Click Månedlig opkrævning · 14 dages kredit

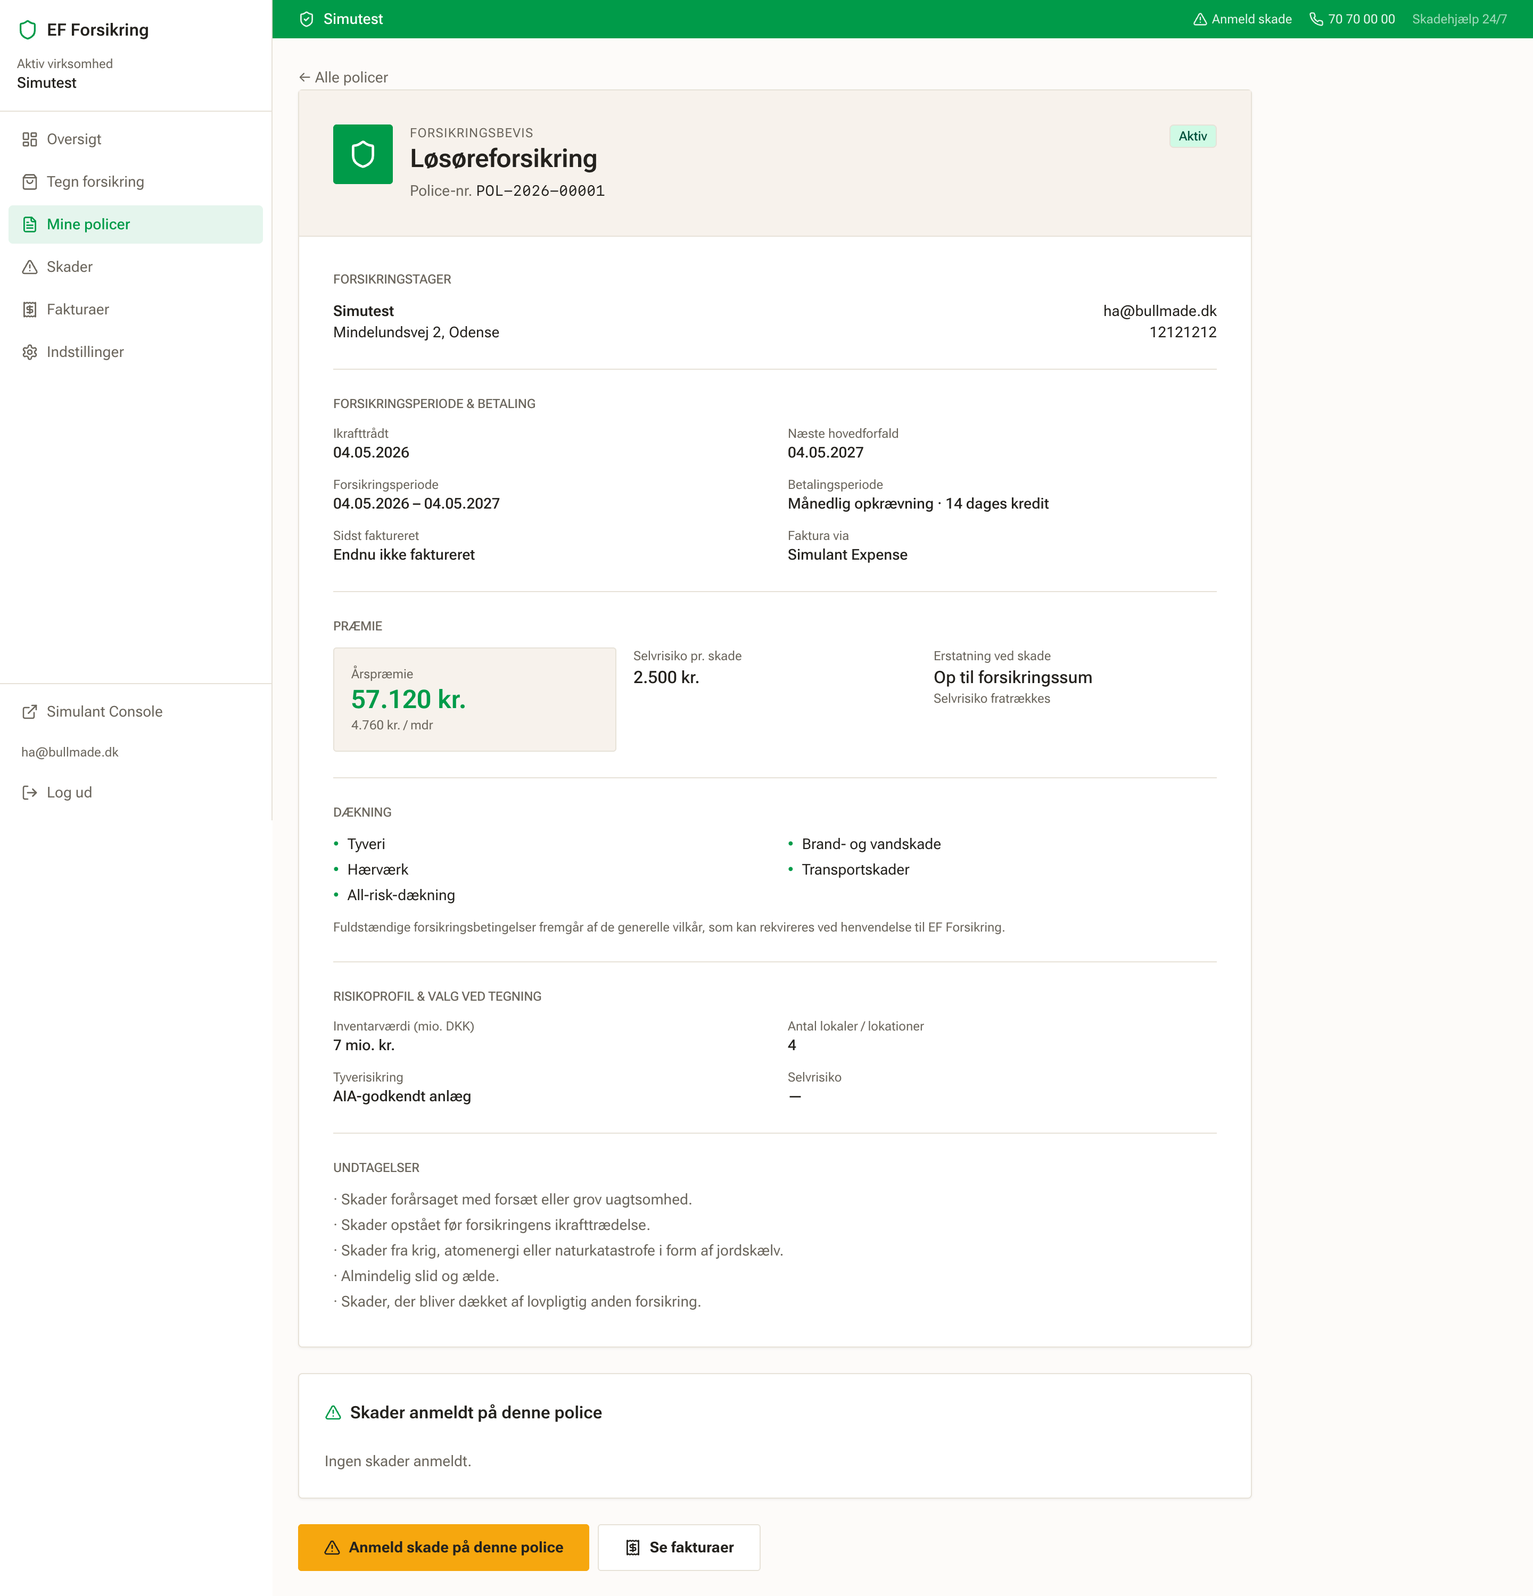[918, 504]
